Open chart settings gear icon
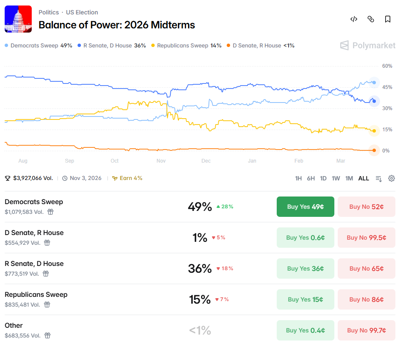Screen dimensions: 403x346 click(392, 178)
